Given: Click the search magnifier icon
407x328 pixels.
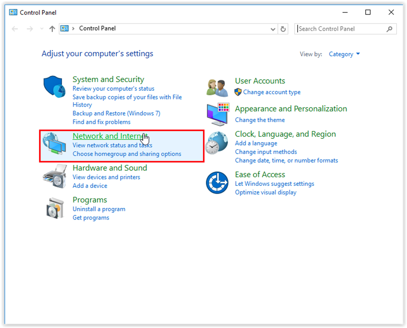Looking at the screenshot, I should coord(389,29).
